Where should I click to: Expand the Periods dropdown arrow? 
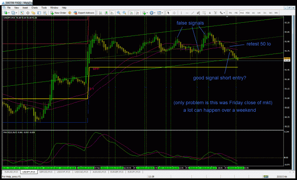(155, 13)
